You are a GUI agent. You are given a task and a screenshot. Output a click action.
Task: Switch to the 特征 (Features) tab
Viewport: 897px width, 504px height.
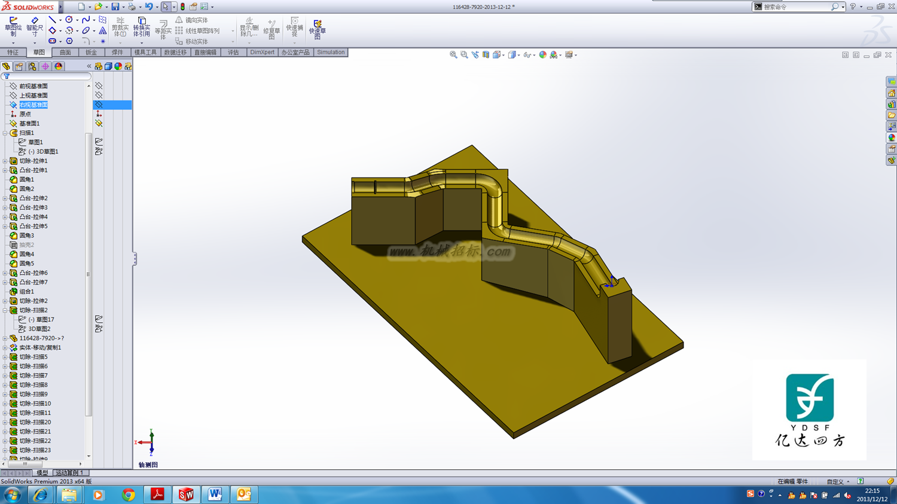(13, 53)
